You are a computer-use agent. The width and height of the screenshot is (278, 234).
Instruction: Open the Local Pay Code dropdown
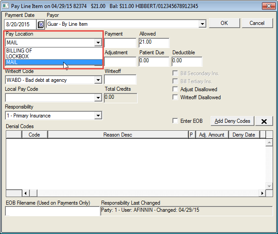click(98, 97)
